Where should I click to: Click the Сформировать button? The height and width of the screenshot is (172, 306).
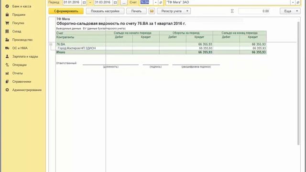coord(66,11)
